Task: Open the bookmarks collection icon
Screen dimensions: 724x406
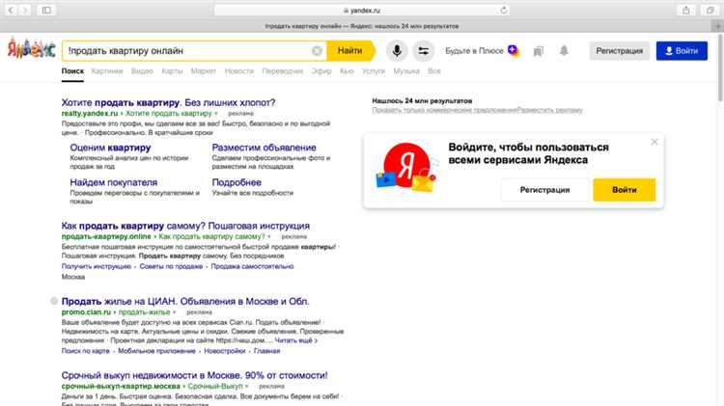Action: click(x=539, y=50)
